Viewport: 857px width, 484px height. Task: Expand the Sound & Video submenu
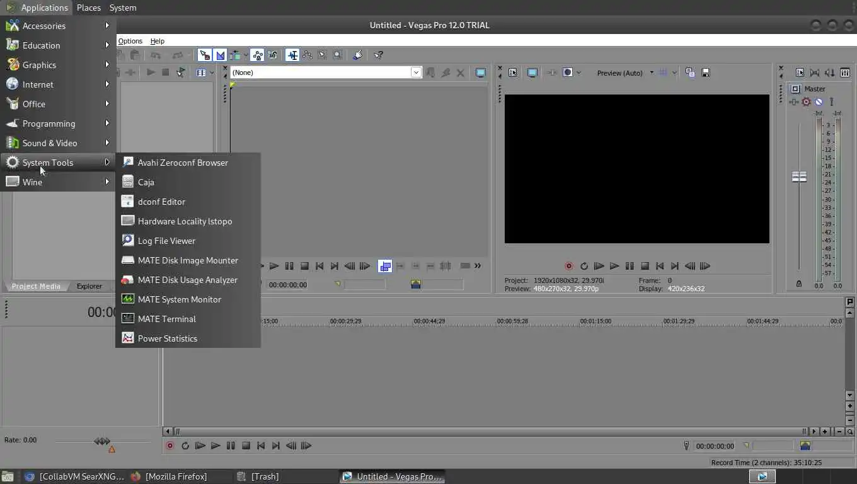57,143
